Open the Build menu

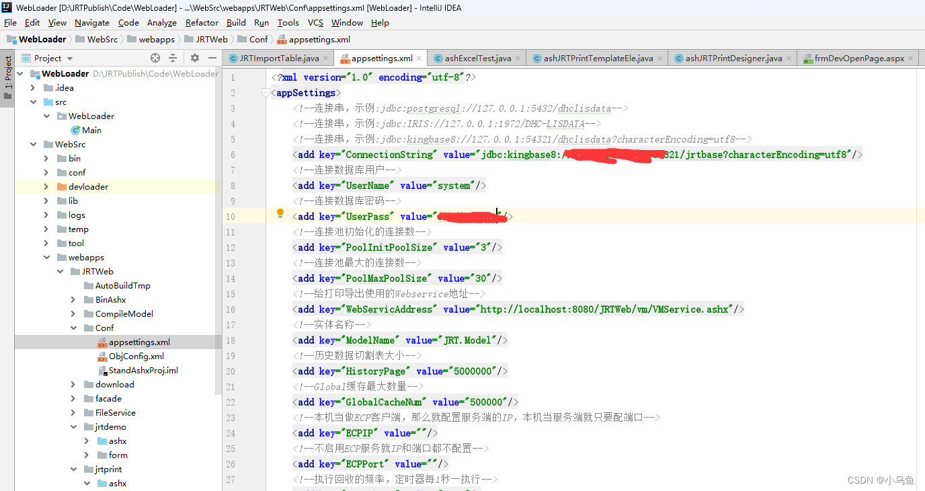[x=236, y=22]
